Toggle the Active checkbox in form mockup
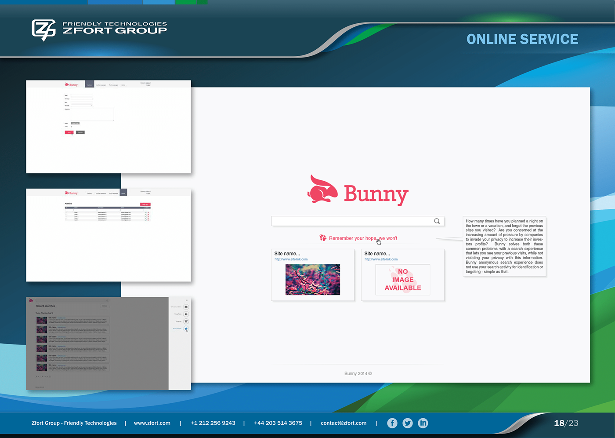615x438 pixels. click(x=72, y=127)
